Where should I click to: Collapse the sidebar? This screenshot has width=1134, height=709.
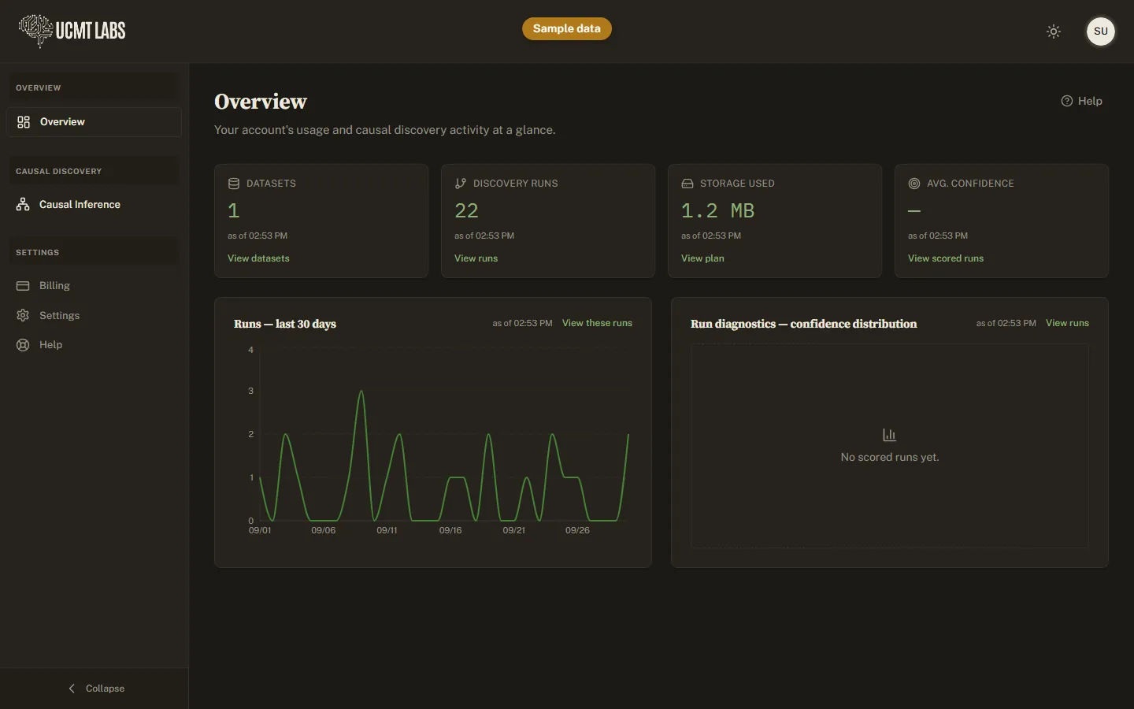coord(94,689)
